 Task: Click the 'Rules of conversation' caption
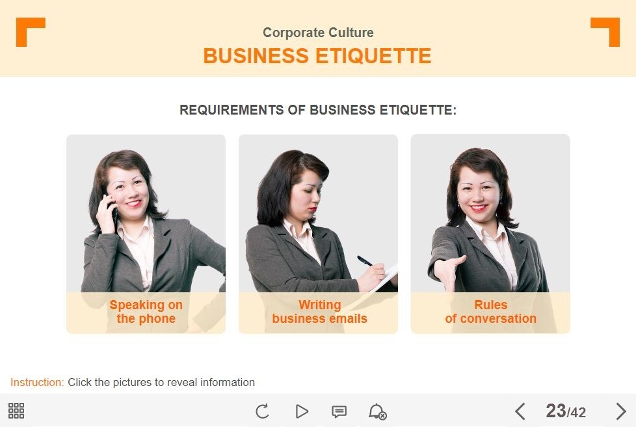(491, 312)
